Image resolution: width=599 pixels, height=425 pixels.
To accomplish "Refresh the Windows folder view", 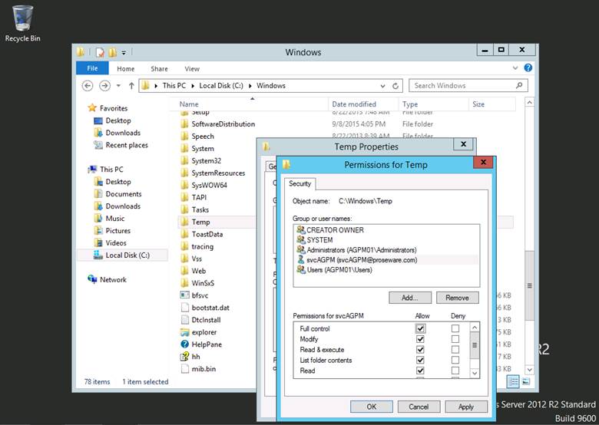I will pos(396,86).
